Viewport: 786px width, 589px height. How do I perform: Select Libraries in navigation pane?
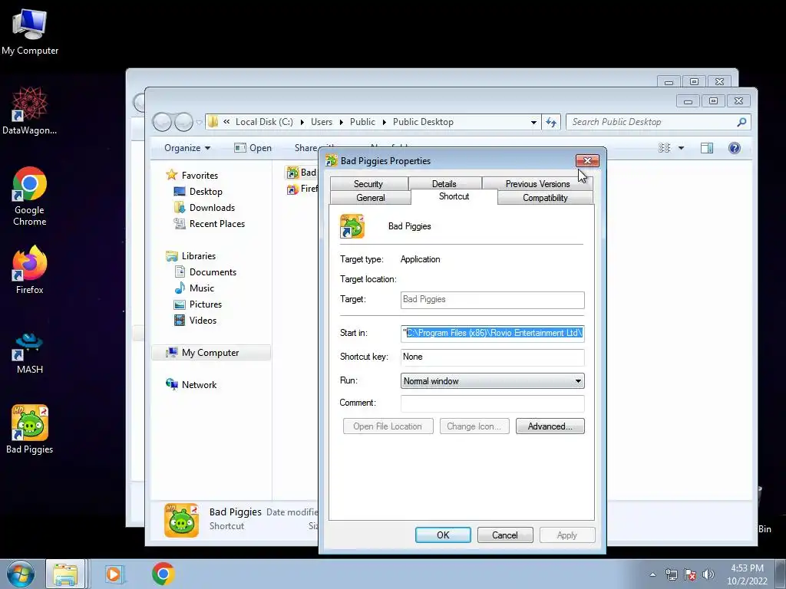click(x=199, y=256)
